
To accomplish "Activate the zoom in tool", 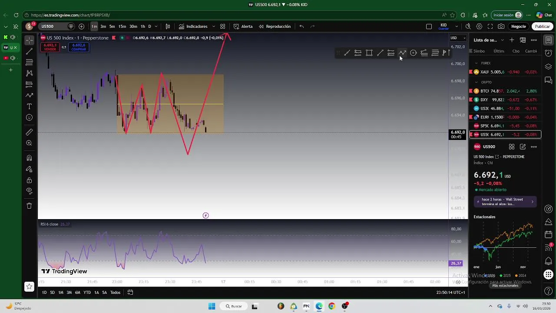I will (x=29, y=143).
